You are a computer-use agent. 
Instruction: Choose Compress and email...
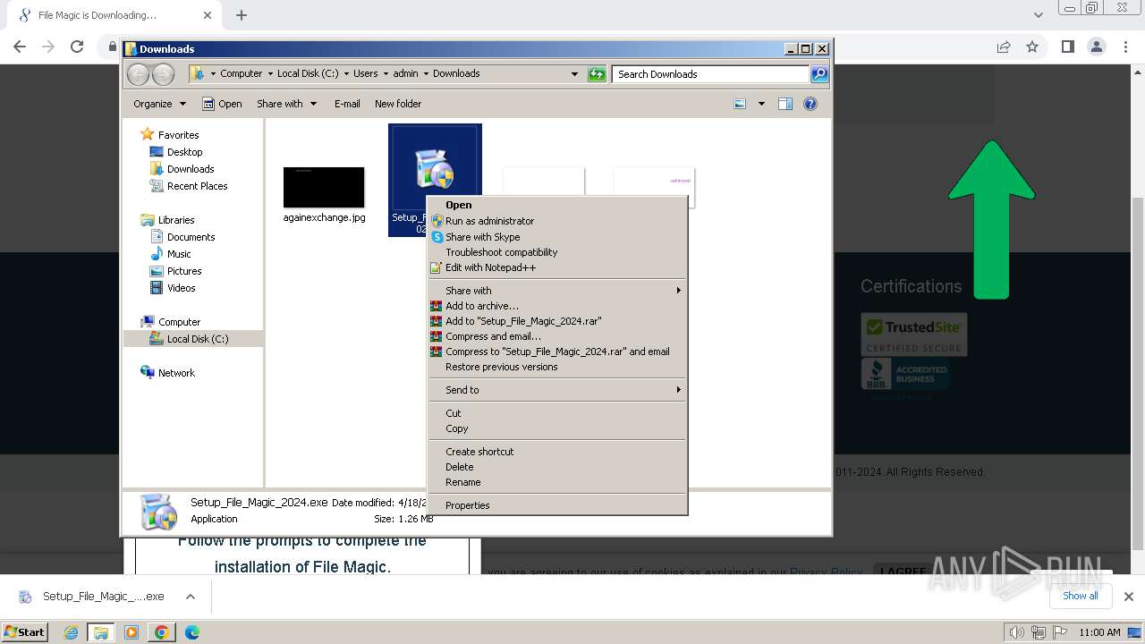click(x=493, y=336)
